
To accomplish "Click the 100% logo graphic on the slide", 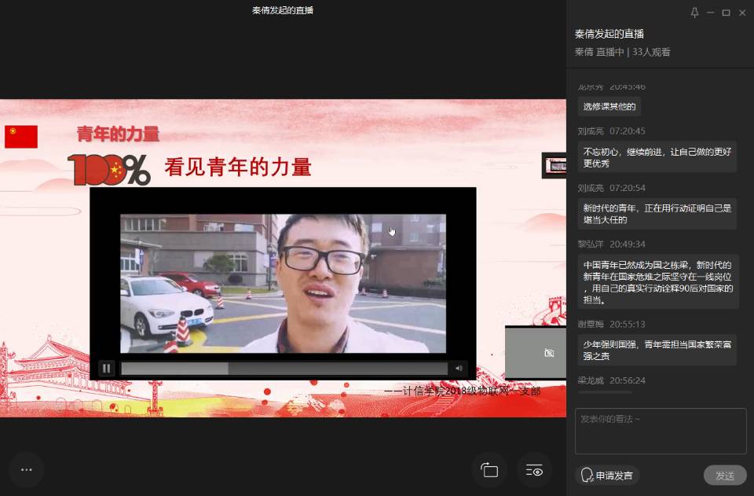I will tap(108, 169).
